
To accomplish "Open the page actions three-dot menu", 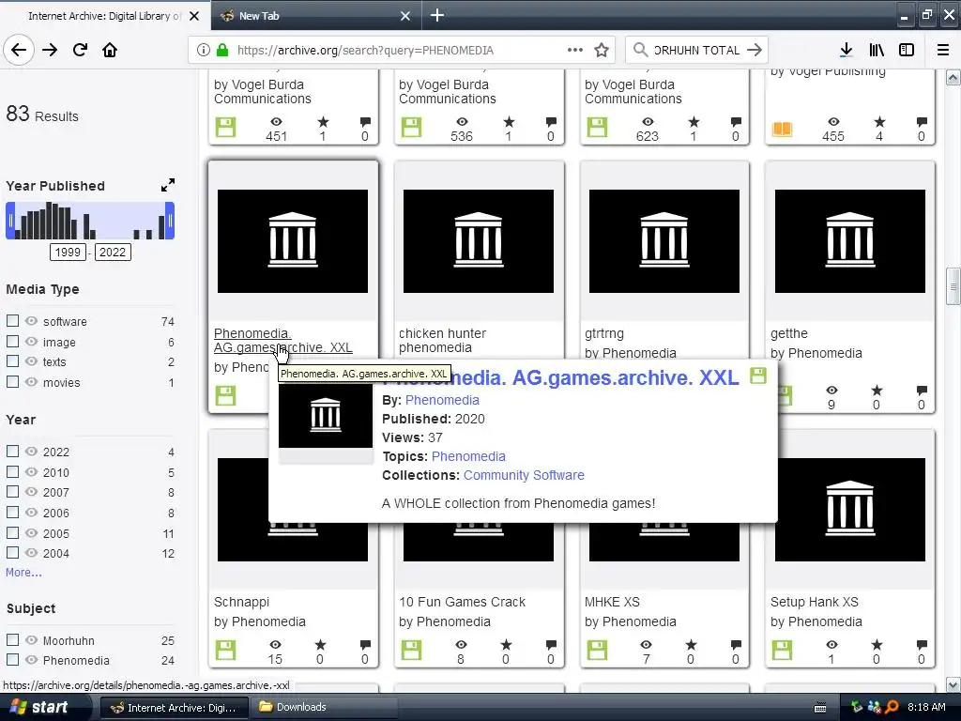I will click(575, 50).
